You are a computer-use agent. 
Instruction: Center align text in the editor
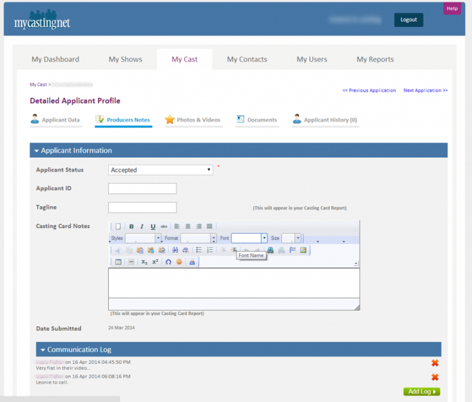coord(188,227)
